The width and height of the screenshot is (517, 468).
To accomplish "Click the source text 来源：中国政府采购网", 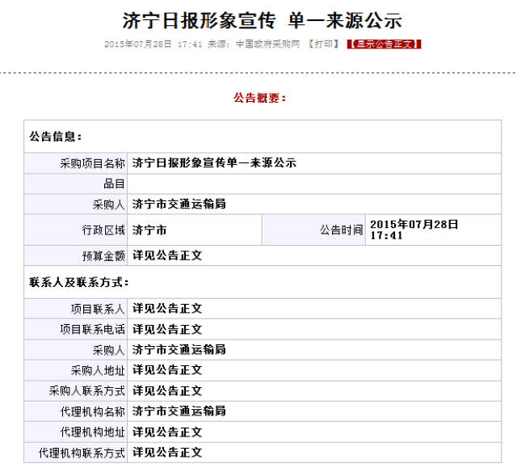I will [x=254, y=44].
